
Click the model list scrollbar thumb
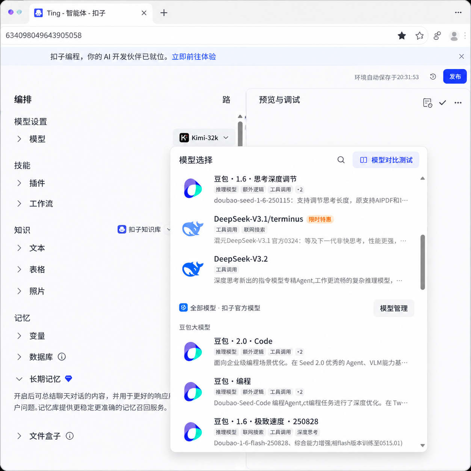coord(423,262)
